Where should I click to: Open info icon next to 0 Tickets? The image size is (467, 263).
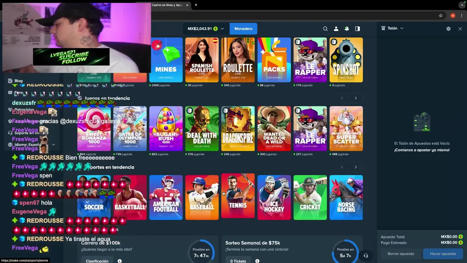(257, 261)
